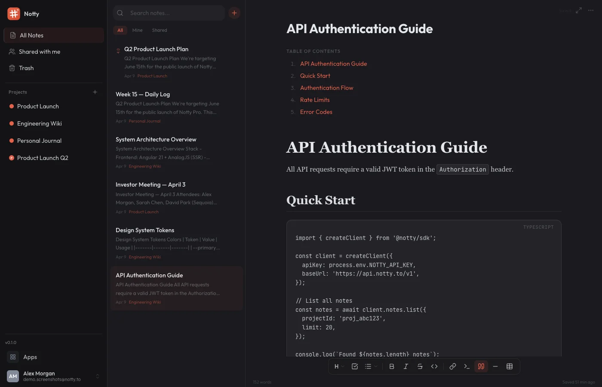The height and width of the screenshot is (387, 602).
Task: Insert a code block
Action: click(x=467, y=366)
